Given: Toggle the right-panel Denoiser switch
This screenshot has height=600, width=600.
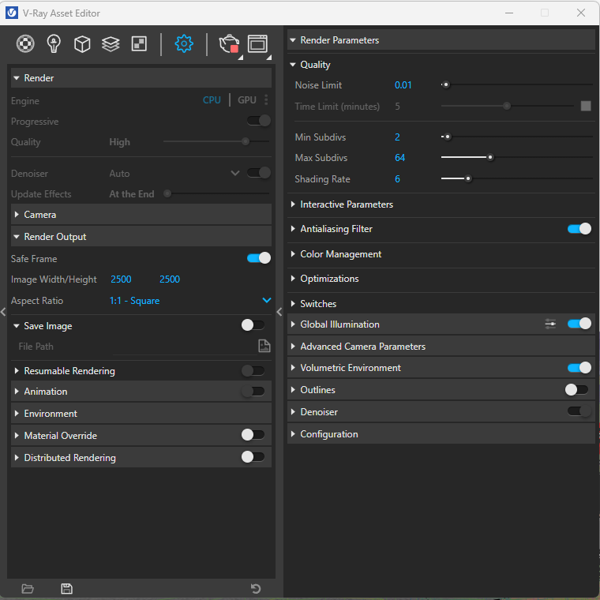Looking at the screenshot, I should (x=579, y=411).
